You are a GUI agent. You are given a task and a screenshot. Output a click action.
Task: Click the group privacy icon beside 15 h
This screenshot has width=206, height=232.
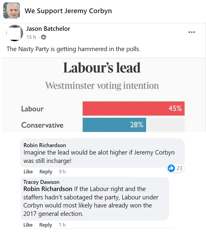(44, 37)
